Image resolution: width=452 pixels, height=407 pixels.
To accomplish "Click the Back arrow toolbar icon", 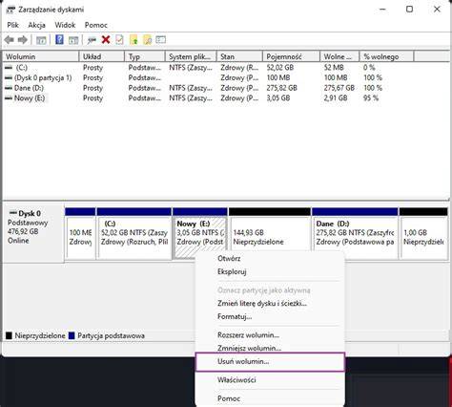I will (10, 40).
